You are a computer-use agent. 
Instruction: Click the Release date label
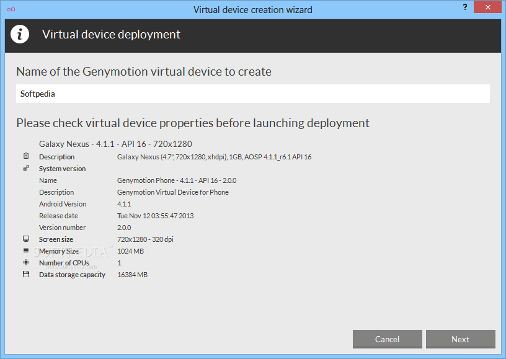[58, 216]
